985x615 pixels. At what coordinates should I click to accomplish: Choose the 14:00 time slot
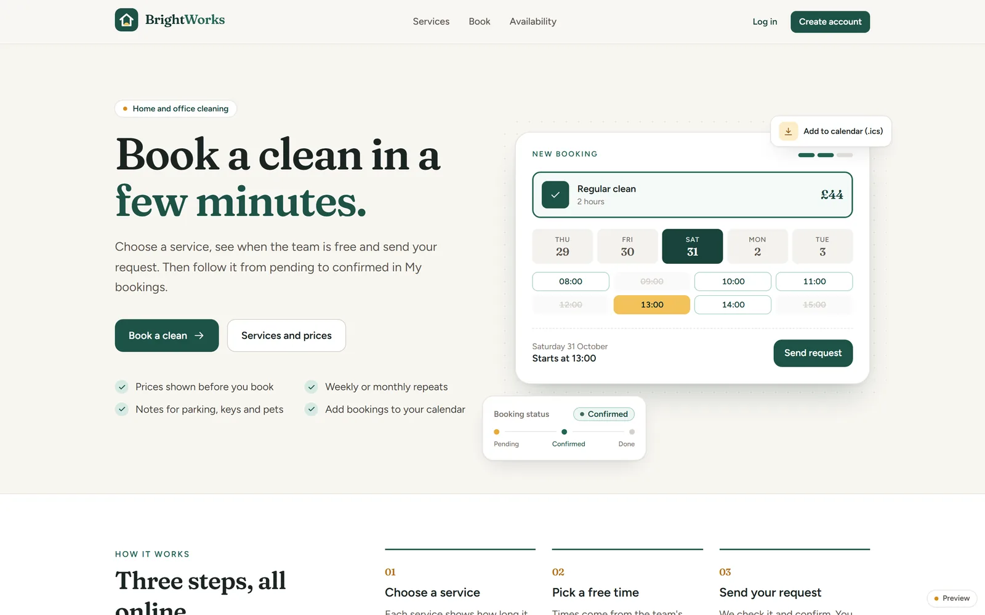[x=733, y=305]
